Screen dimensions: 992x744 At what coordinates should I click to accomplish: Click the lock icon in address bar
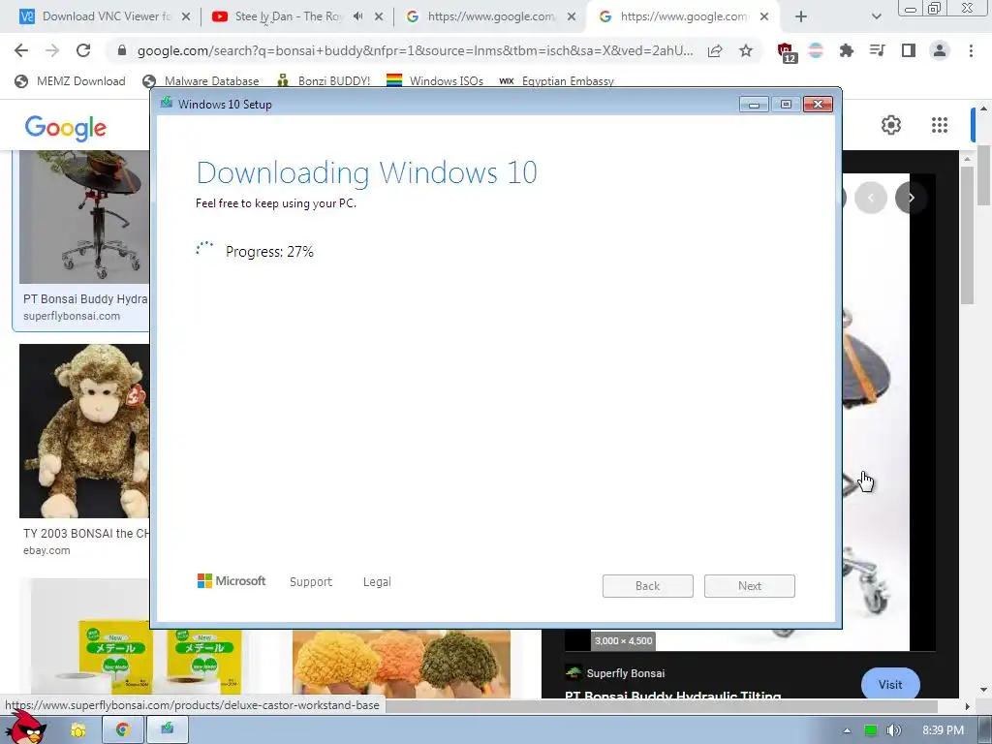122,50
